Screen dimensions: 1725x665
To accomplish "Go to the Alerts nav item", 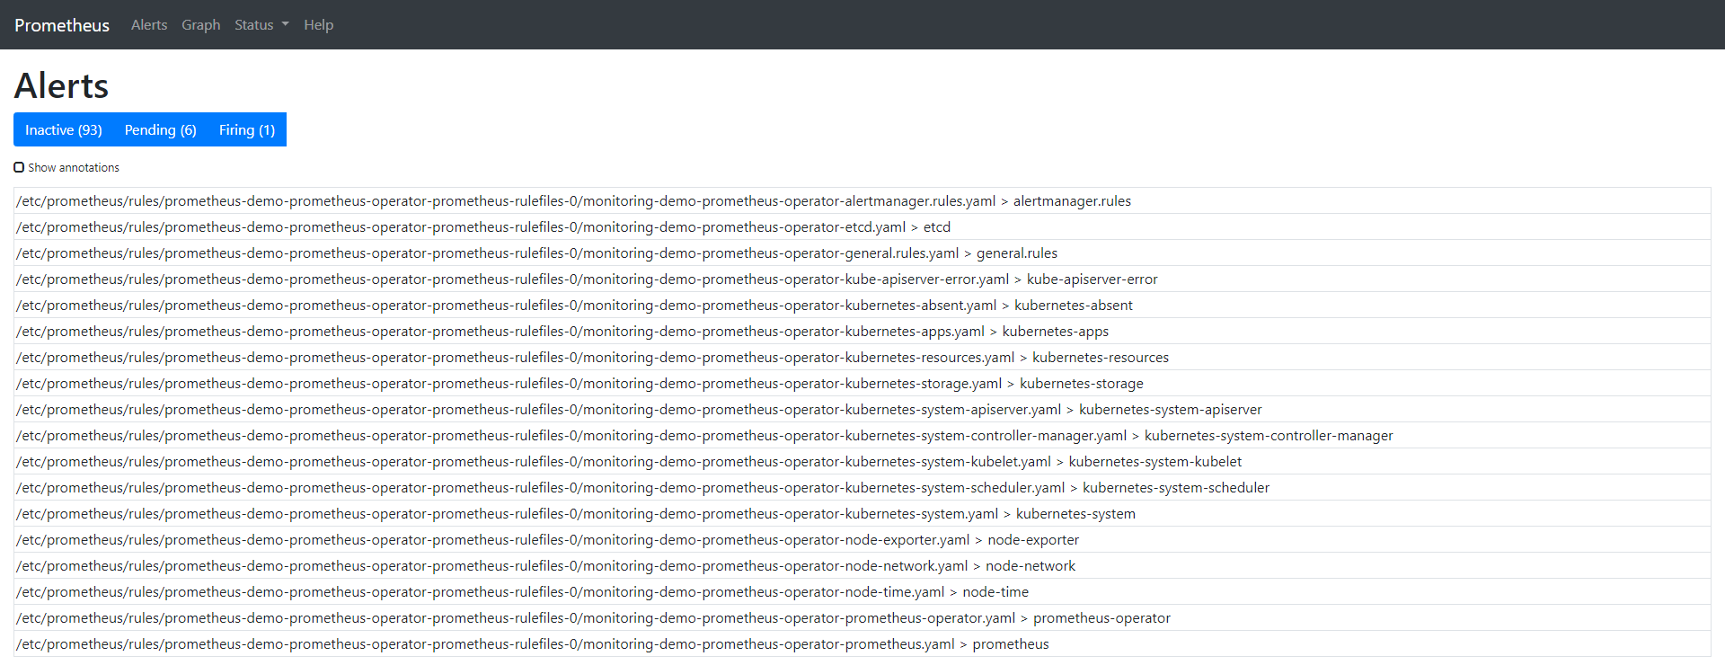I will (149, 25).
